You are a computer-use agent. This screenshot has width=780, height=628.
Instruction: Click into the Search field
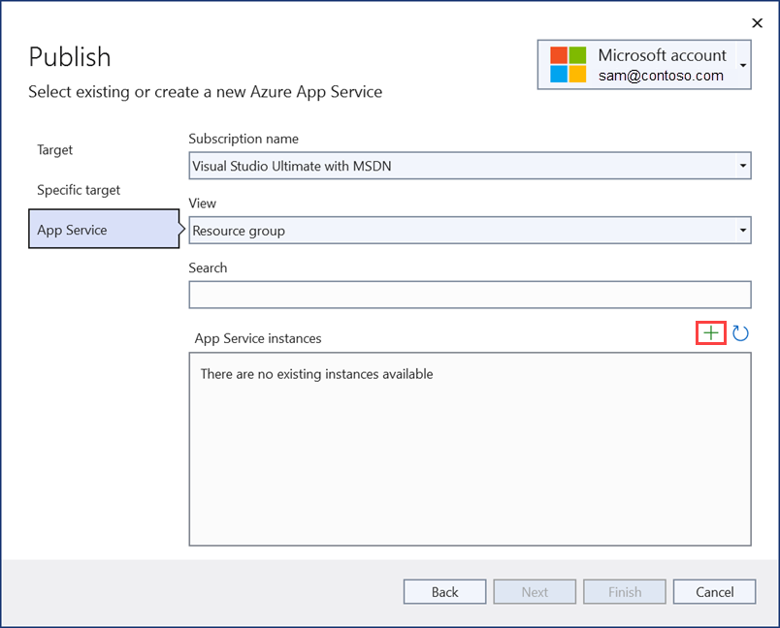coord(470,295)
